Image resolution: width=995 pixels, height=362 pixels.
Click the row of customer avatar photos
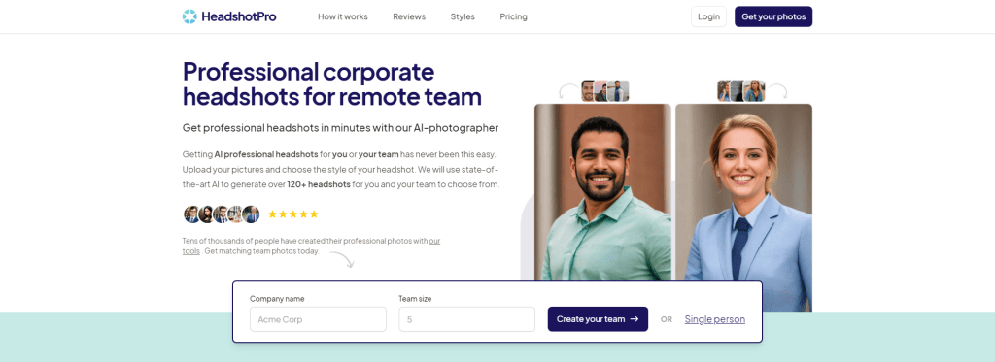click(223, 214)
